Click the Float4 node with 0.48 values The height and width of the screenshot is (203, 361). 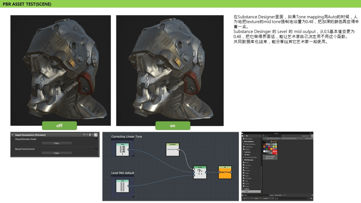pos(122,150)
